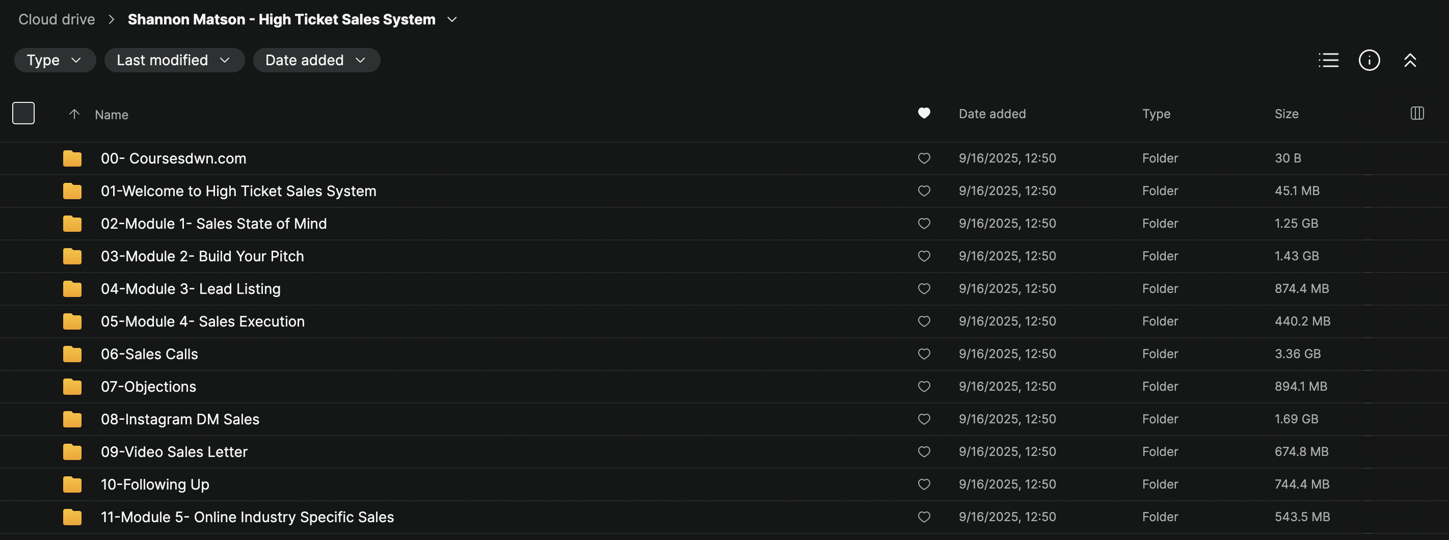Tick the select all checkbox

coord(23,113)
